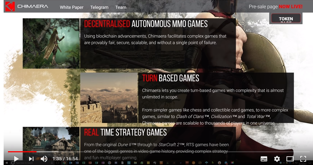The height and width of the screenshot is (165, 313).
Task: Toggle subtitles with the captions icon
Action: pos(264,159)
